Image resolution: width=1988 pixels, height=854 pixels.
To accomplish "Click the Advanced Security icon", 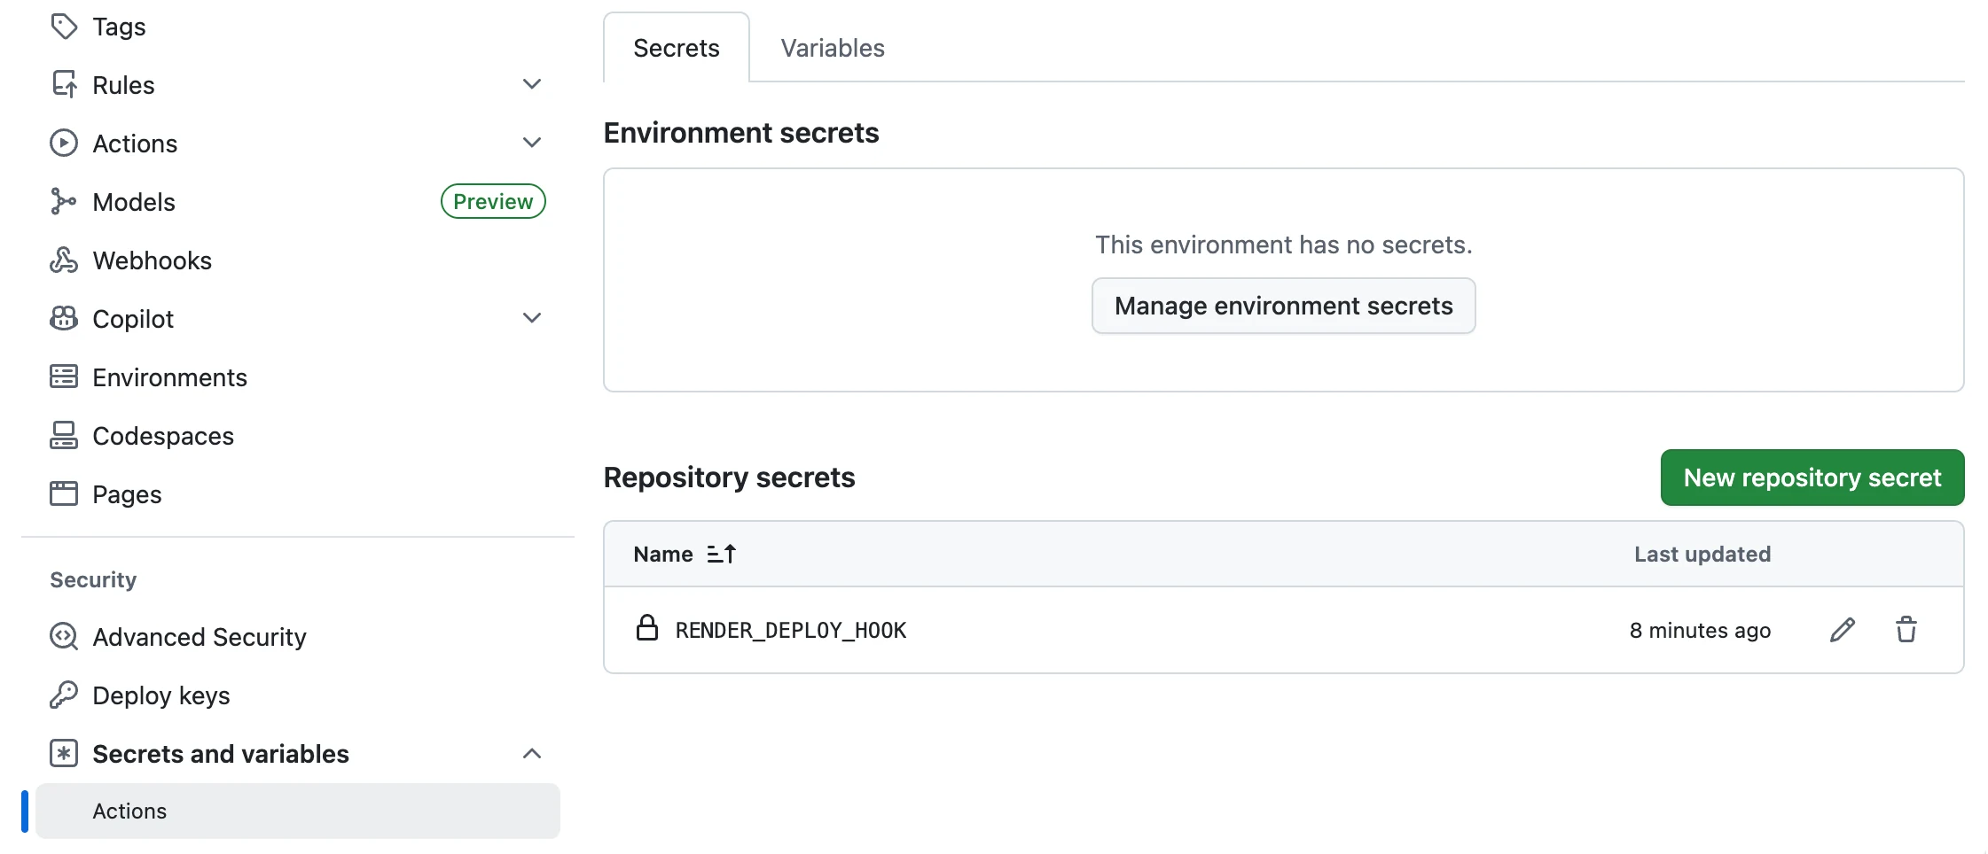I will 64,637.
